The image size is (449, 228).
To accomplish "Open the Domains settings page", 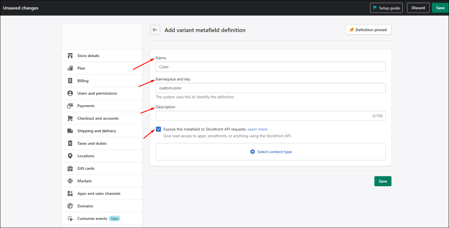I will (102, 206).
